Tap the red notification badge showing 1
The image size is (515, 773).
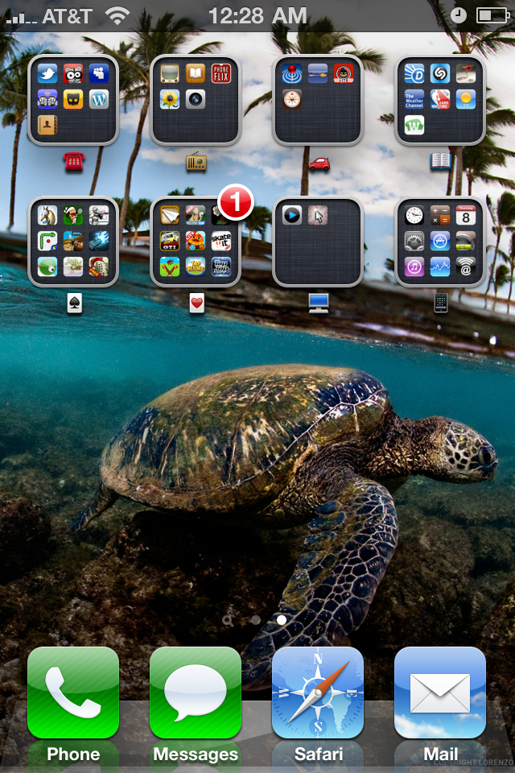coord(236,201)
